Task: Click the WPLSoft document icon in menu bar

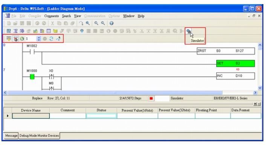Action: tap(8, 16)
